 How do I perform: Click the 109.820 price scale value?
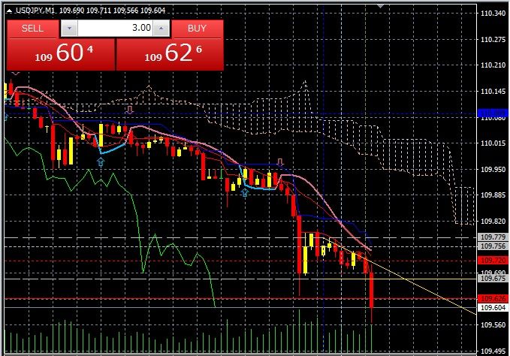[x=493, y=221]
